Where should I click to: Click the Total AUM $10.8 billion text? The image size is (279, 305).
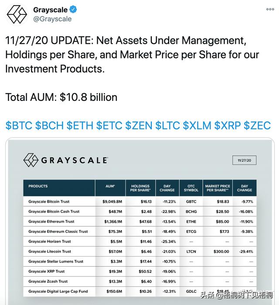(61, 97)
